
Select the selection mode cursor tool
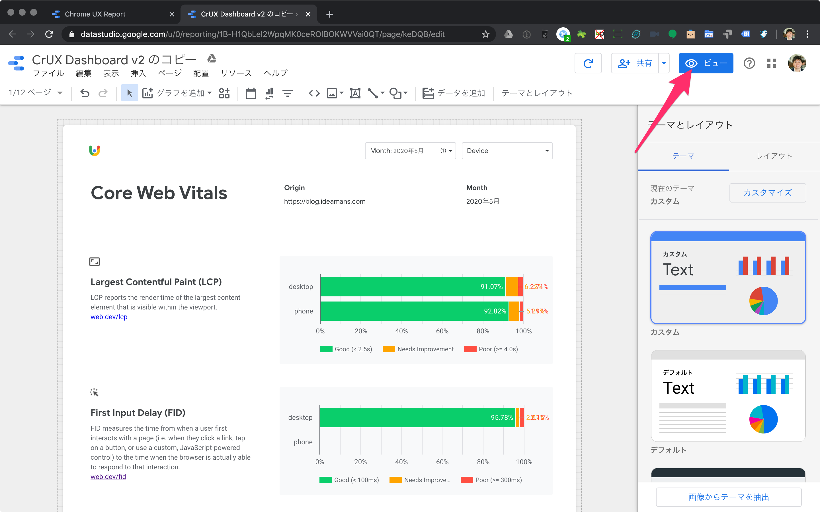130,93
